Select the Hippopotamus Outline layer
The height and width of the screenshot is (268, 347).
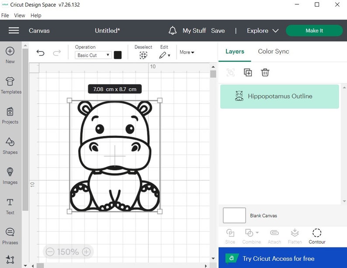coord(280,96)
